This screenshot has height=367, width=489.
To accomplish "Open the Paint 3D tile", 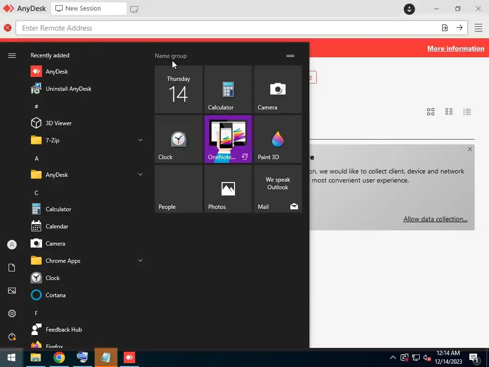I will (278, 139).
